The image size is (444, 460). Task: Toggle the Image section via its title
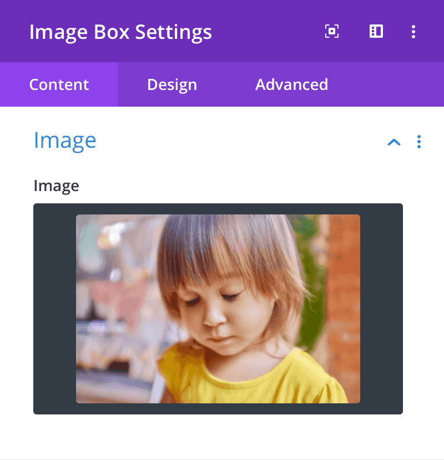tap(65, 141)
